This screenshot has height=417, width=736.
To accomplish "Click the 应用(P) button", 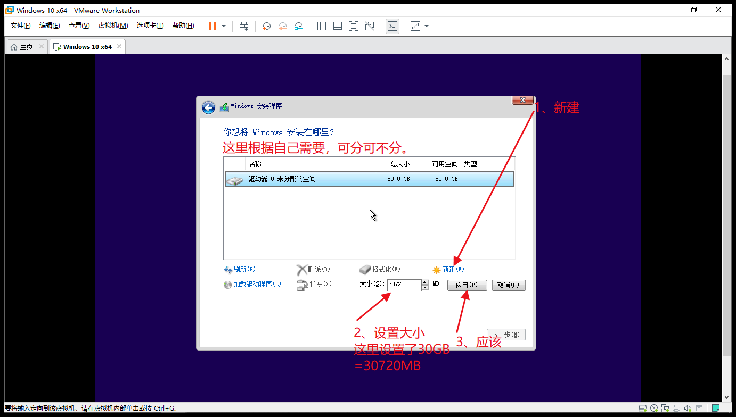I will [467, 286].
